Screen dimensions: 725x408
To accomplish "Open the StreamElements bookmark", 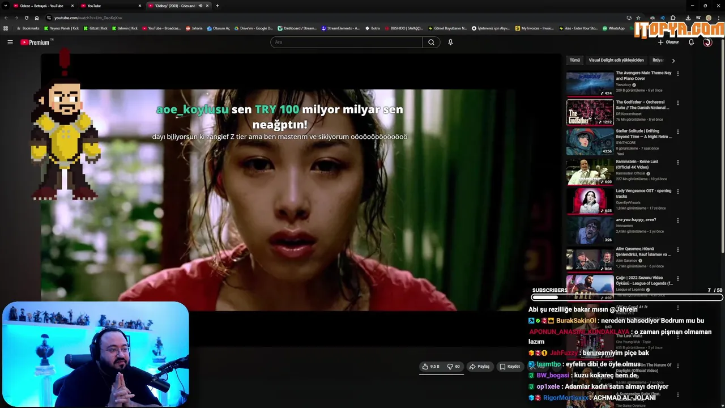I will pos(340,28).
